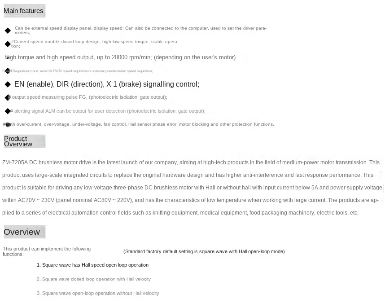The height and width of the screenshot is (303, 385).
Task: Select item 2 Square wave closed loop operation
Action: (93, 279)
